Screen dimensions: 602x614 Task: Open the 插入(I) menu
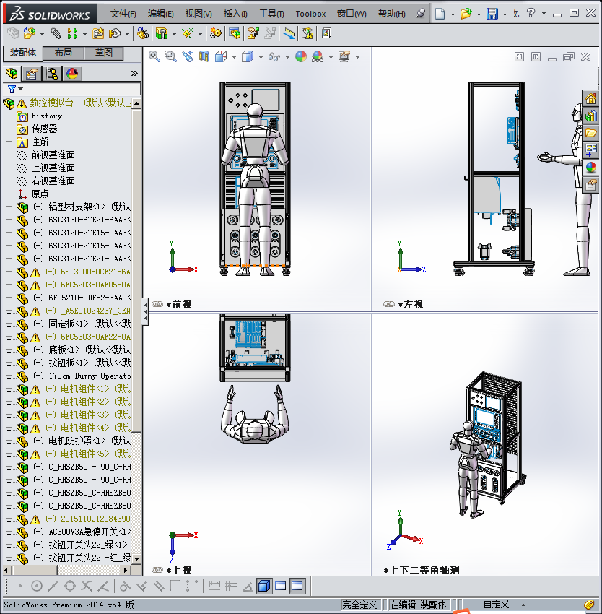pos(235,14)
